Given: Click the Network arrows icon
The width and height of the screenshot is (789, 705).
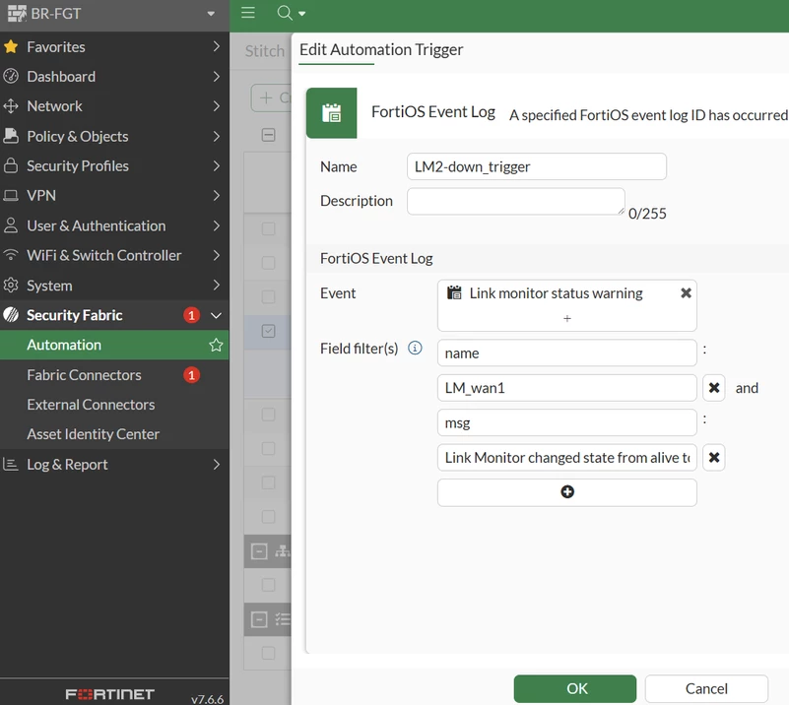Looking at the screenshot, I should click(11, 106).
